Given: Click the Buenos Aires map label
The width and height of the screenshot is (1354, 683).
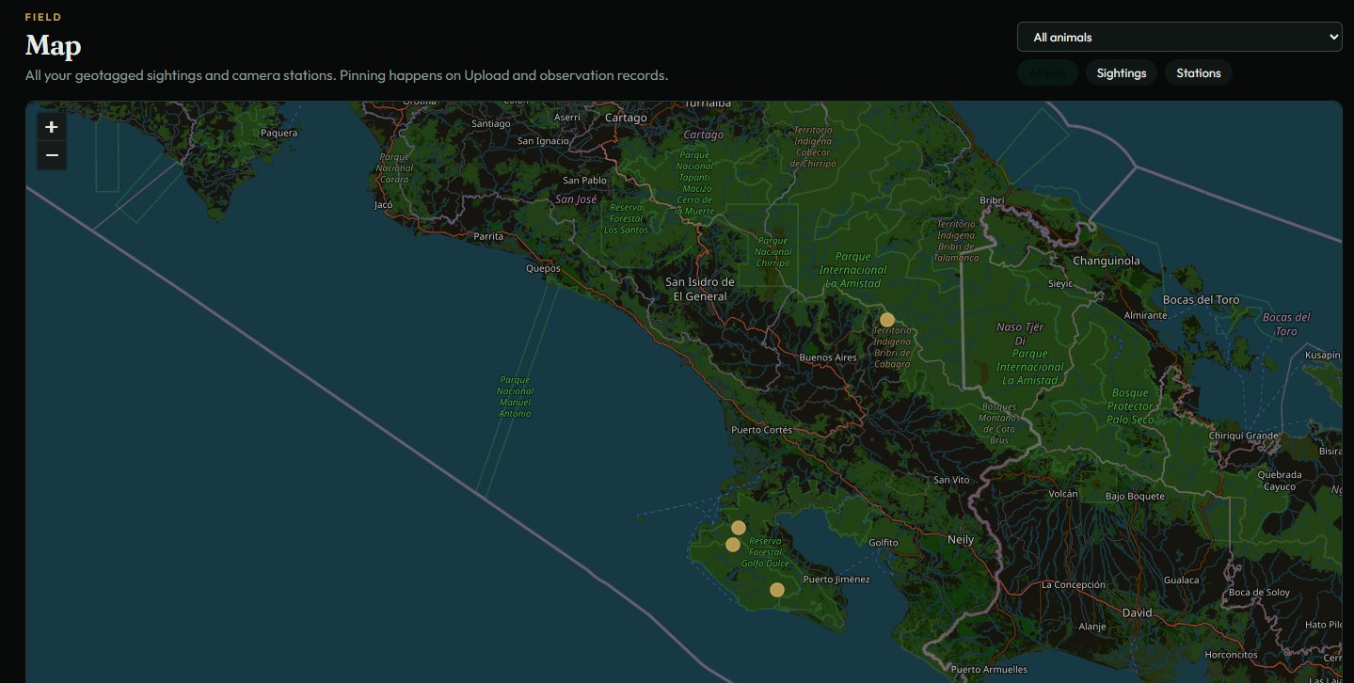Looking at the screenshot, I should (827, 357).
